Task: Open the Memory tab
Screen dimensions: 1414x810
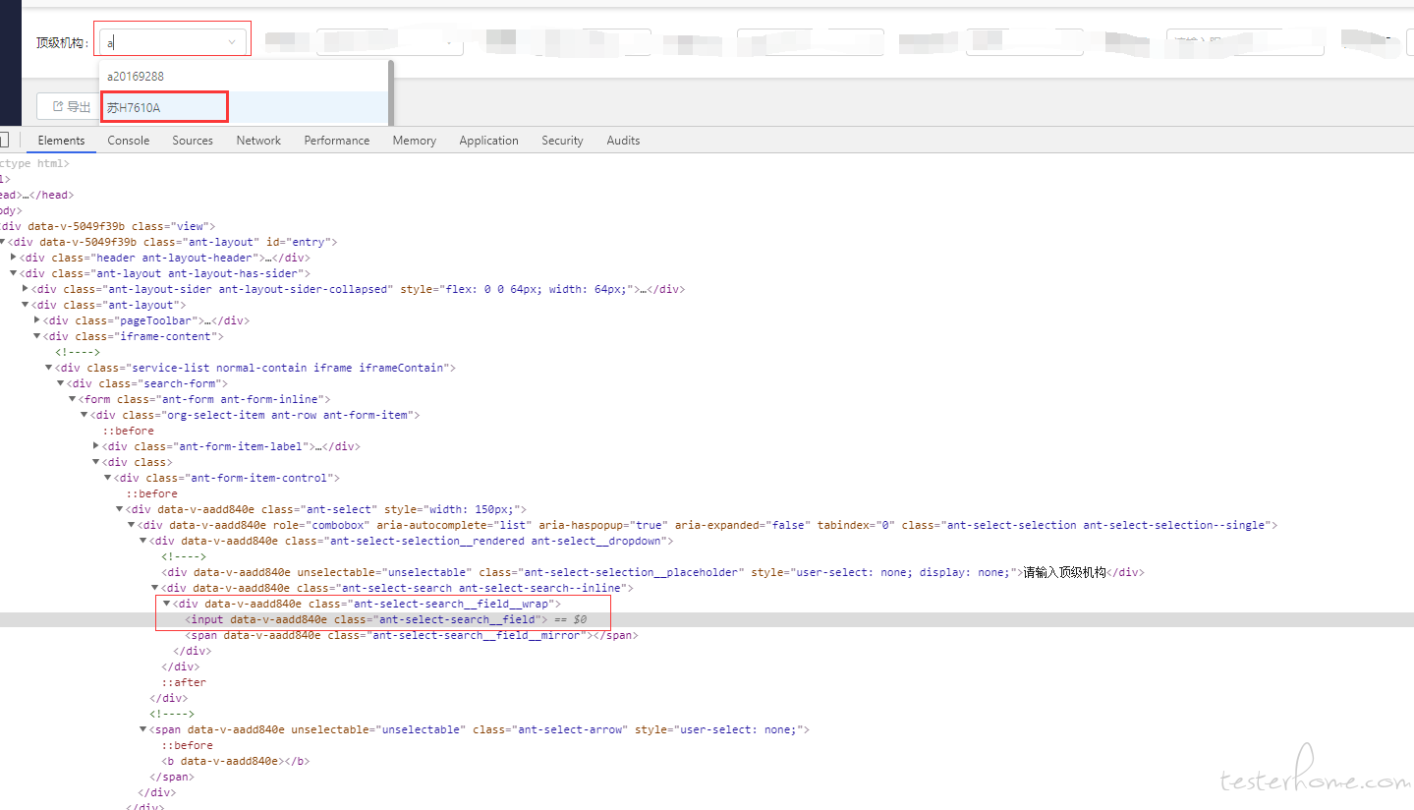Action: pyautogui.click(x=415, y=141)
